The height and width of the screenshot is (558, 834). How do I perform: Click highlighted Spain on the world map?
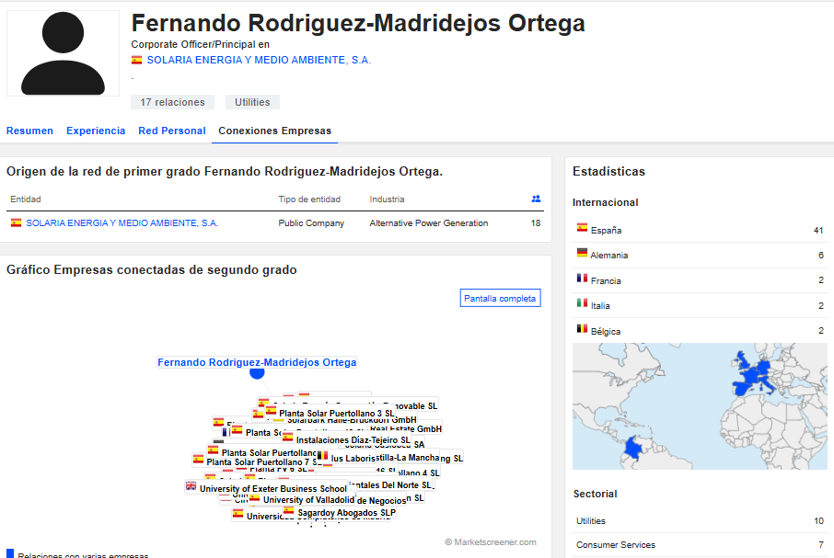click(x=740, y=389)
